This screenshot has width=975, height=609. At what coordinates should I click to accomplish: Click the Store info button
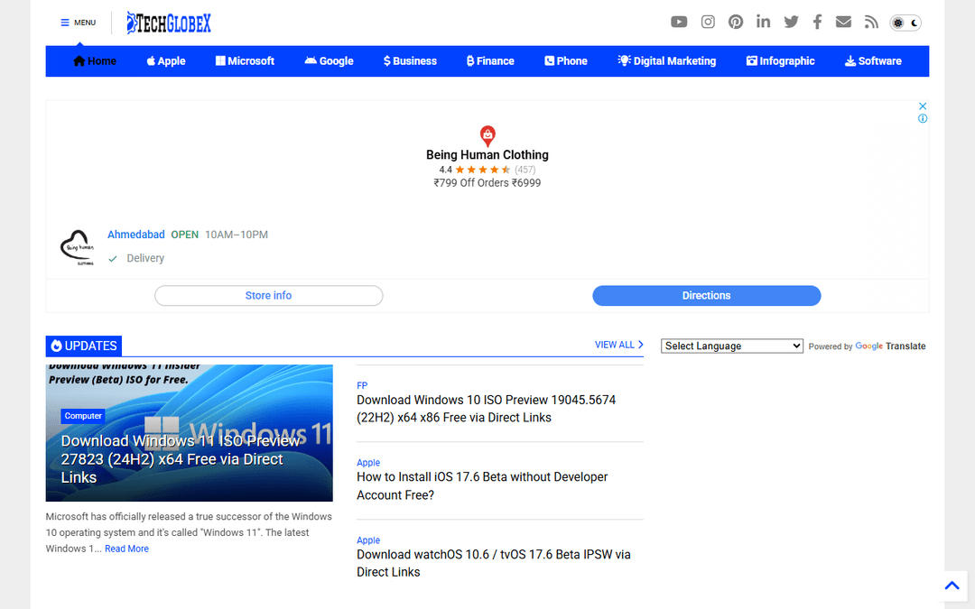point(269,296)
